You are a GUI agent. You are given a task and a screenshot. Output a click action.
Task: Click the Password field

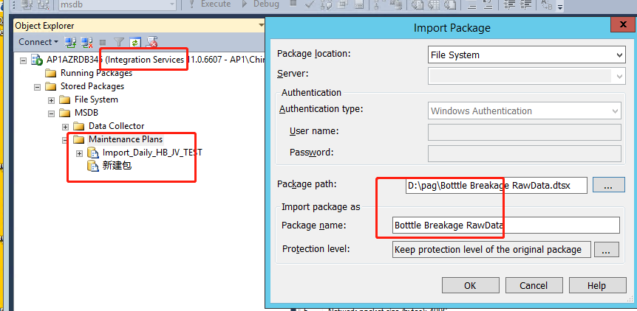coord(525,153)
